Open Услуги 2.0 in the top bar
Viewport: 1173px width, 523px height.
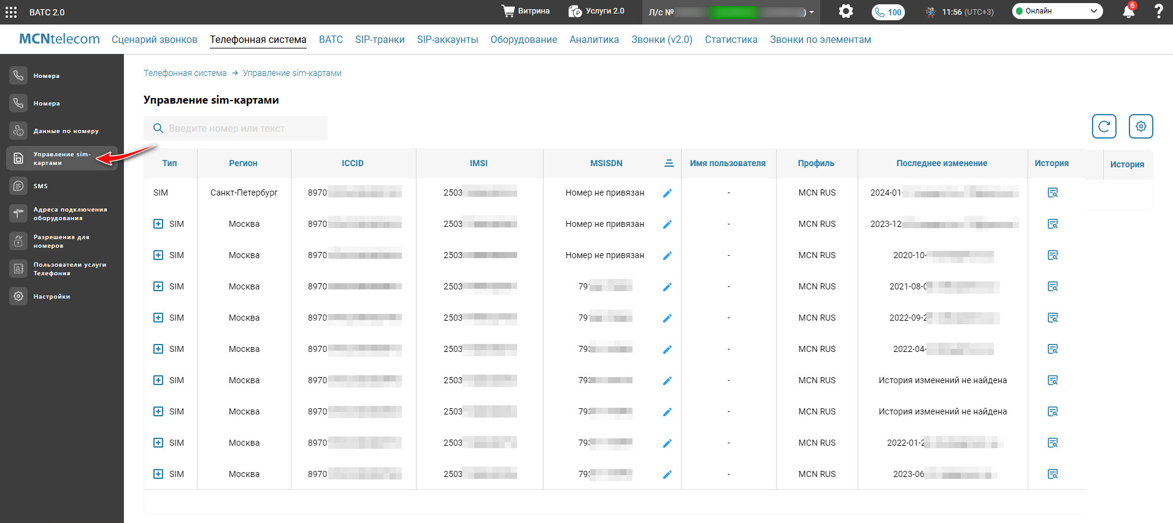click(x=596, y=11)
